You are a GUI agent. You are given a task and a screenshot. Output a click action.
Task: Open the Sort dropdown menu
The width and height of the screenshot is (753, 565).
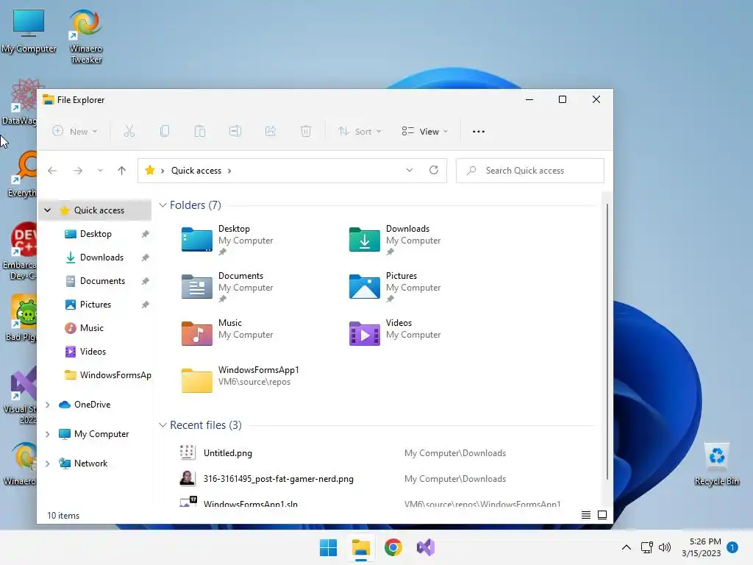[x=360, y=131]
